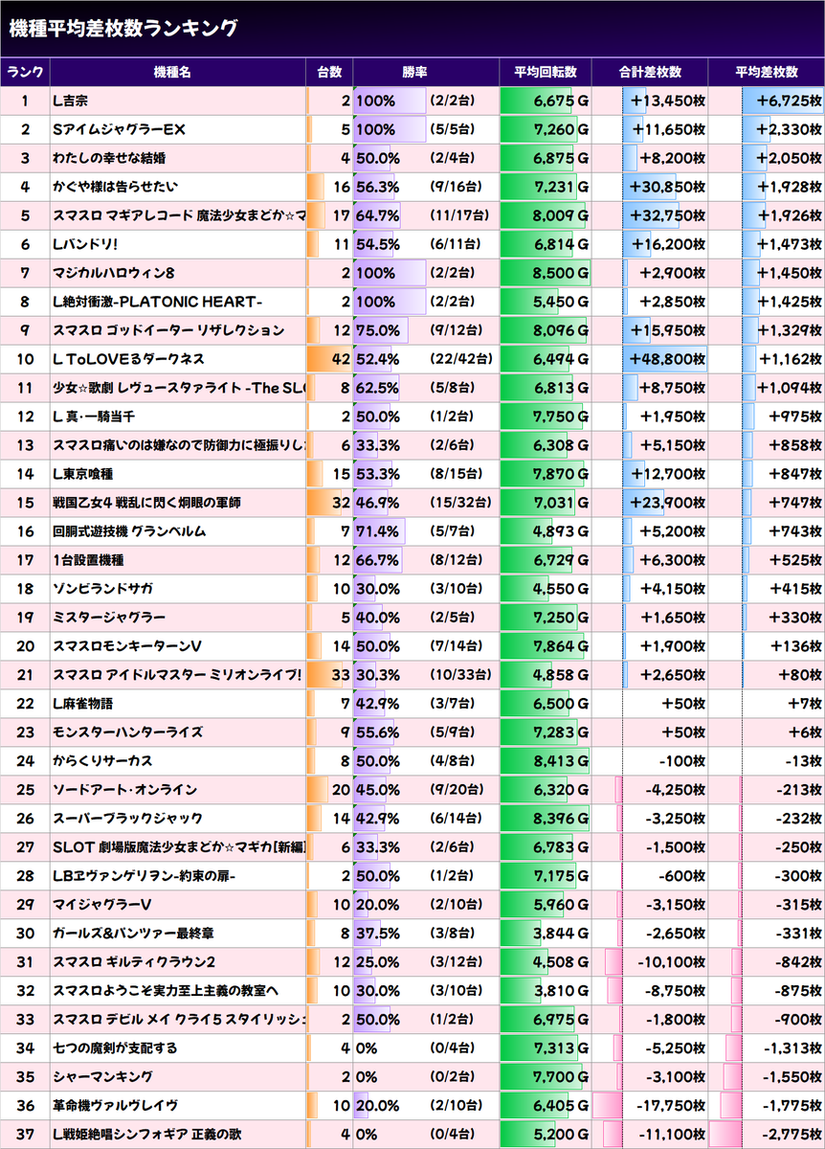
Task: Select machine name L麻雀物語
Action: click(83, 704)
